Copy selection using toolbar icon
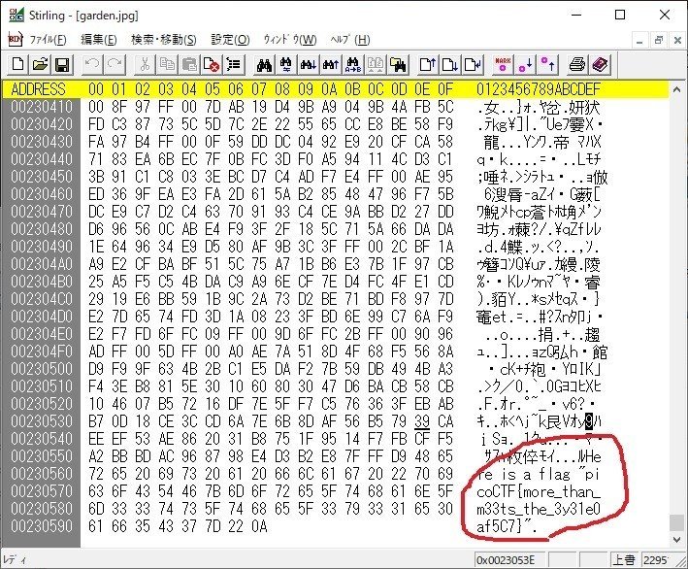The image size is (688, 569). (167, 65)
